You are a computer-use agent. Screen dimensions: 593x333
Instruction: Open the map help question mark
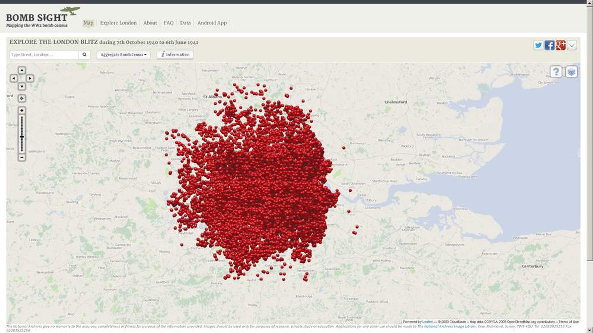tap(556, 72)
